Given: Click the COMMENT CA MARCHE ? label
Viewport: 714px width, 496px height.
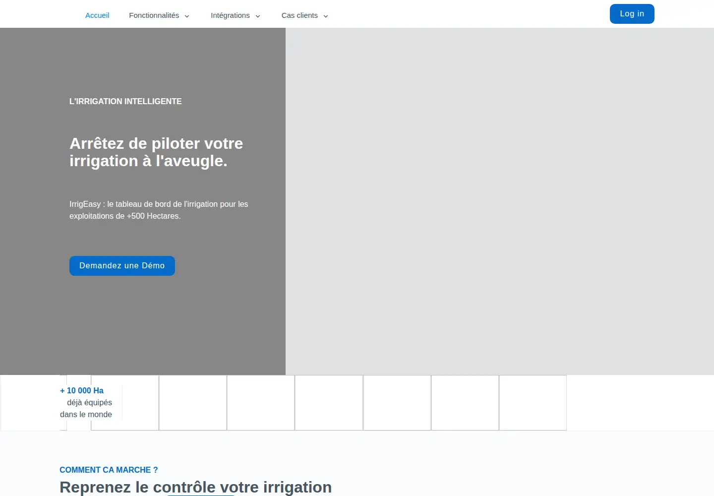Looking at the screenshot, I should tap(109, 470).
